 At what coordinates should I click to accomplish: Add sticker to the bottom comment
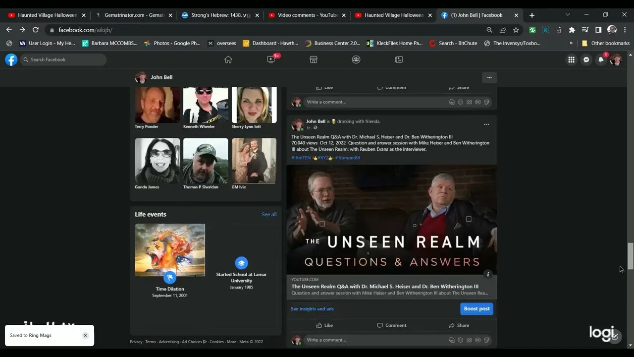(487, 340)
